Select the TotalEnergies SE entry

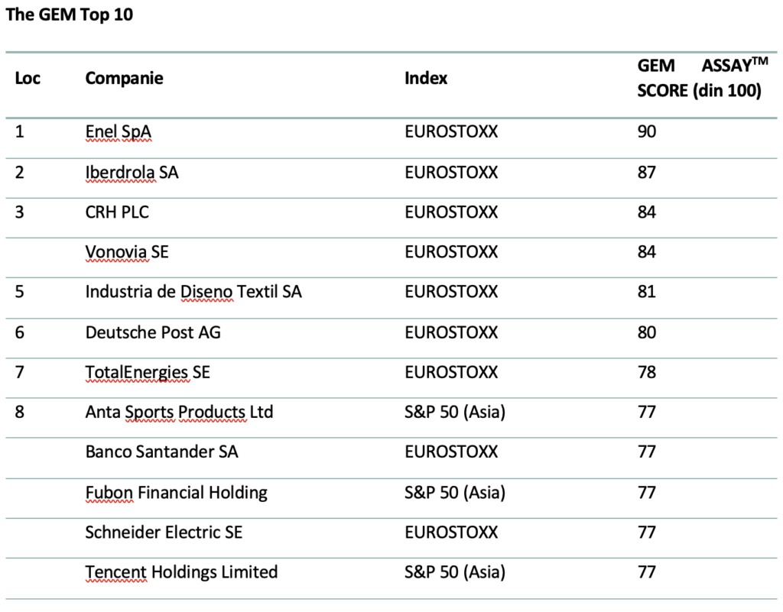148,372
